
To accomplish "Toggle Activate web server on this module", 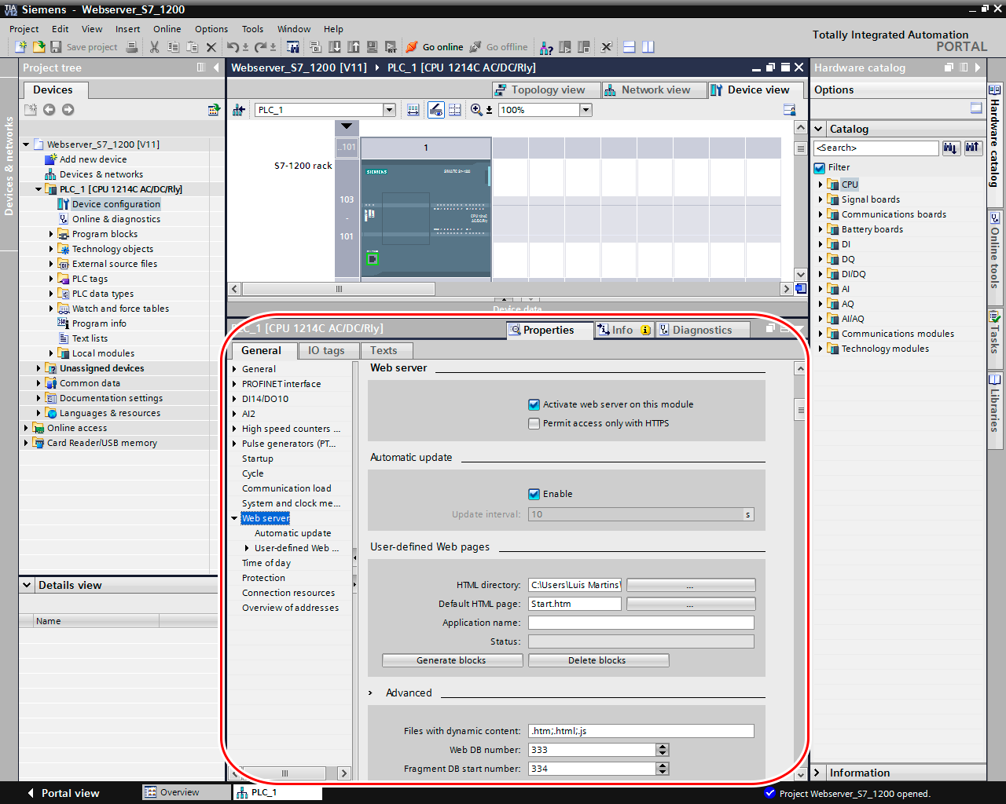I will point(534,404).
